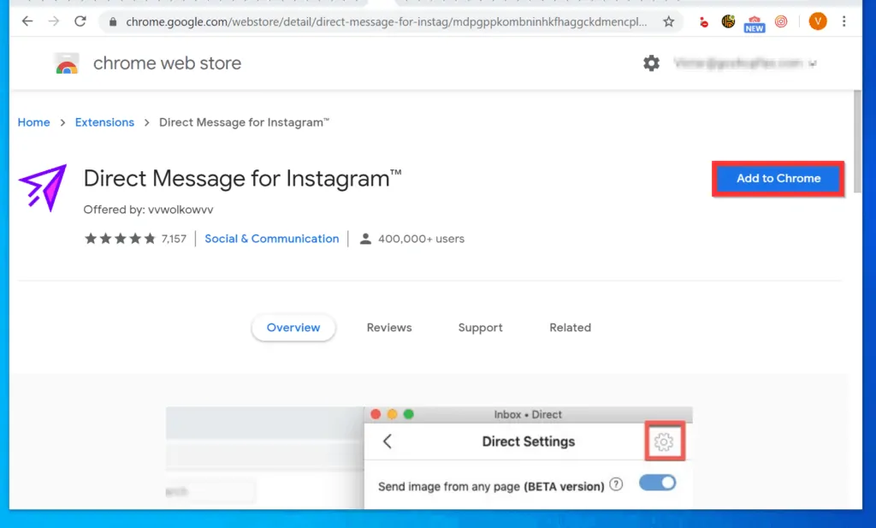Click the Offered by: vvwolkowvv text
876x528 pixels.
pos(148,210)
